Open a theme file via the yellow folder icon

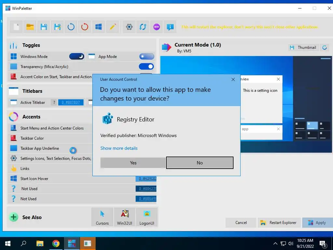point(30,27)
